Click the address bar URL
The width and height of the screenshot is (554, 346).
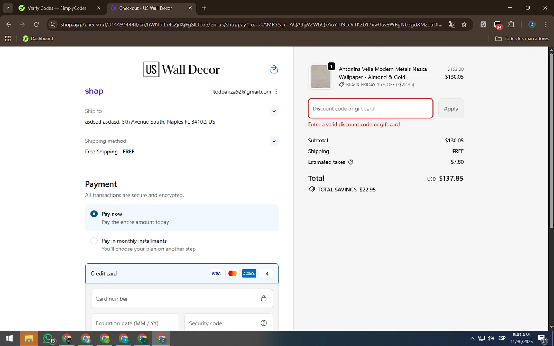click(x=251, y=24)
